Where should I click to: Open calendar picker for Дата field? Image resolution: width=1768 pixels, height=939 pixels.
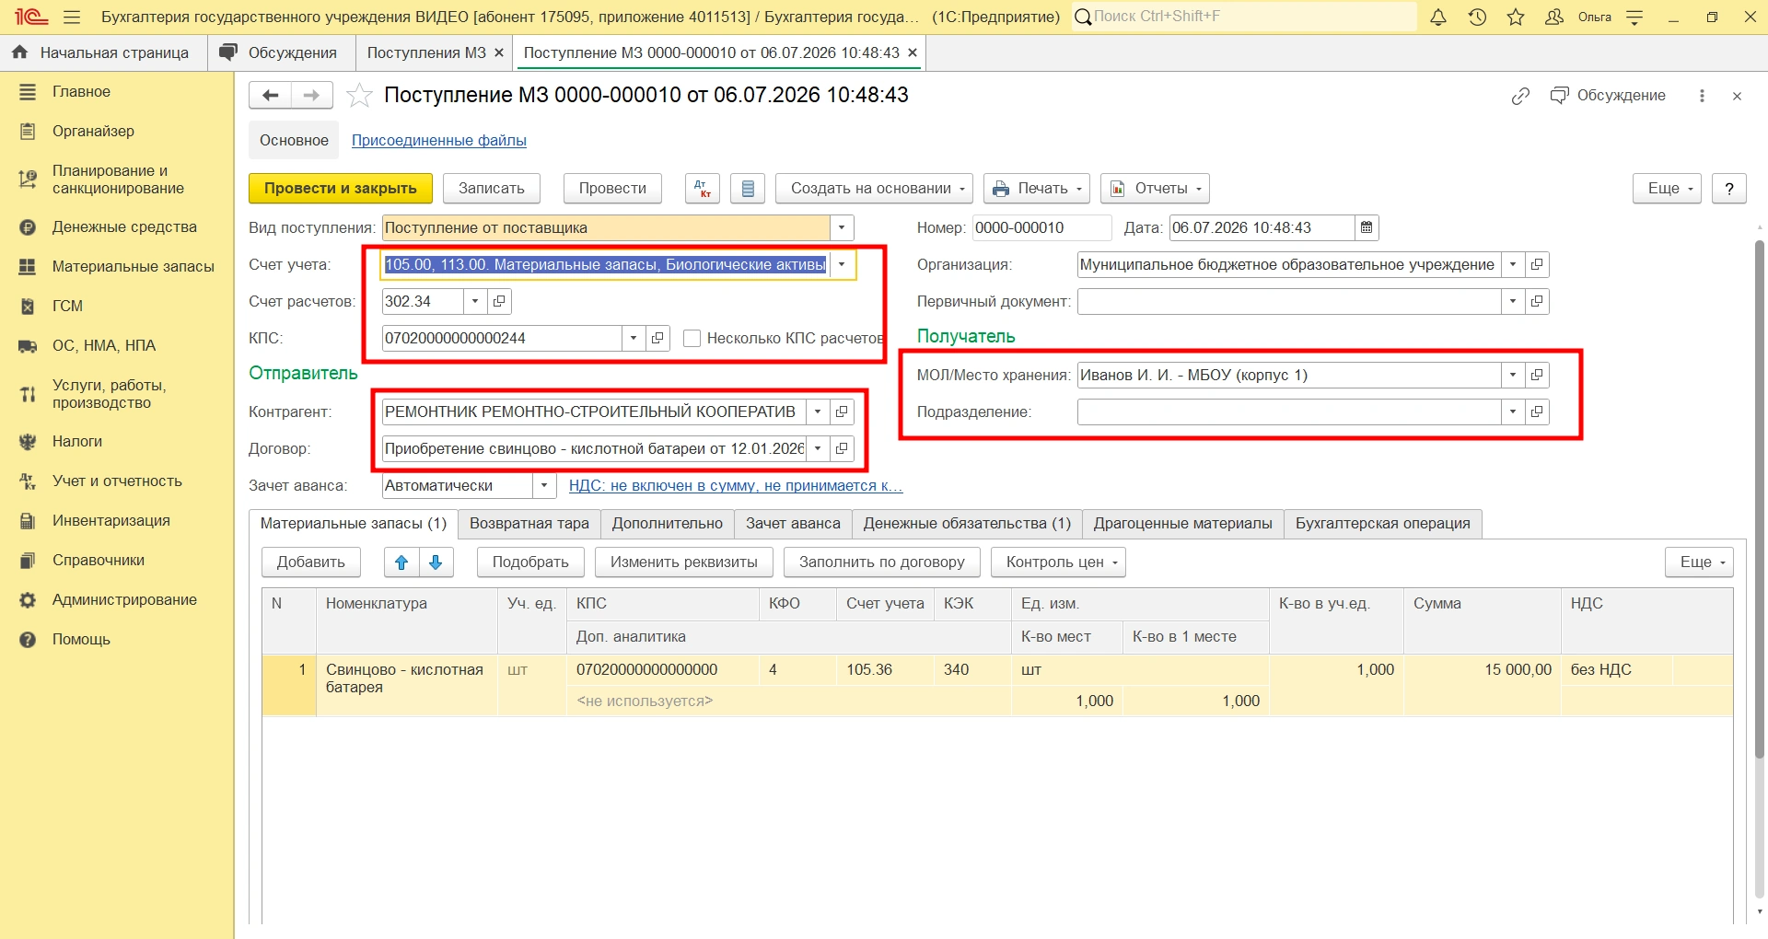click(1367, 227)
